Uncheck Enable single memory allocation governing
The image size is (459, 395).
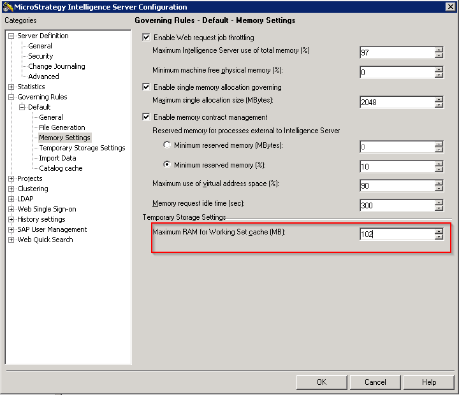click(147, 87)
